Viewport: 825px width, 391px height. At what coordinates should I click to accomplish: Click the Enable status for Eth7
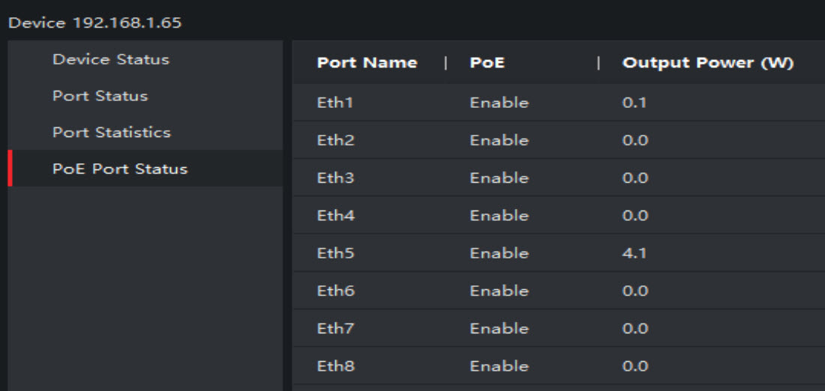coord(499,328)
